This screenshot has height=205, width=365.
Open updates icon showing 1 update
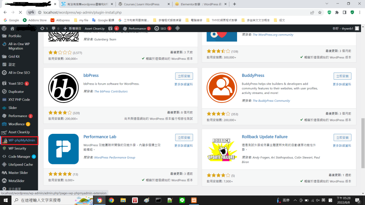tap(44, 28)
